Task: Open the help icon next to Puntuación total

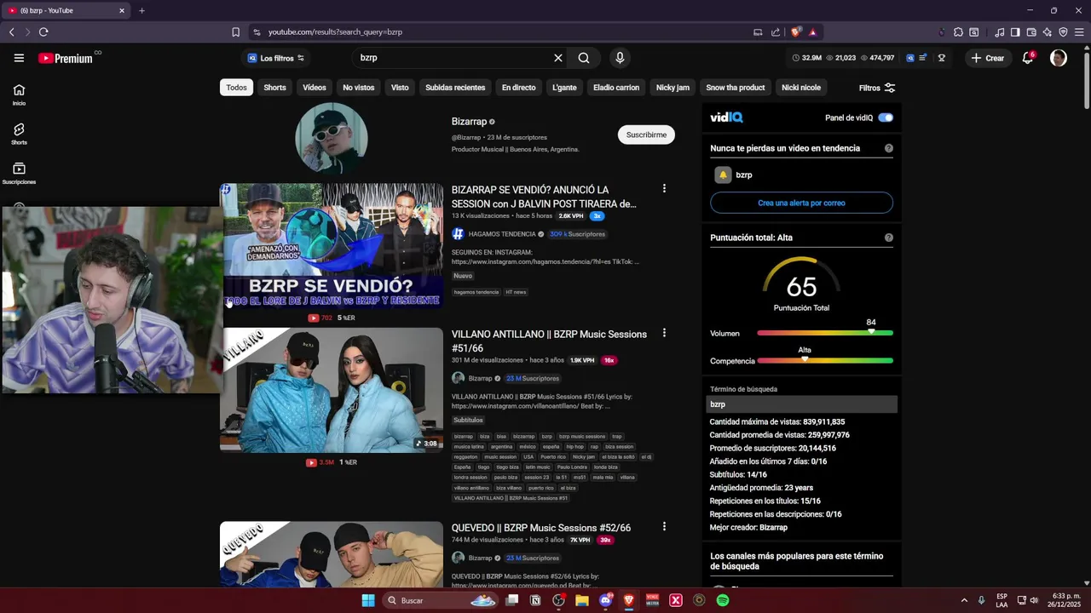Action: (889, 238)
